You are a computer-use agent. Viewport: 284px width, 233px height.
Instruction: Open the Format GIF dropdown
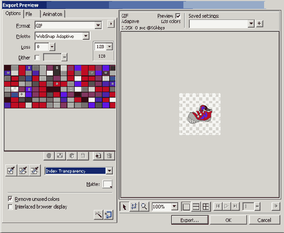[x=68, y=26]
